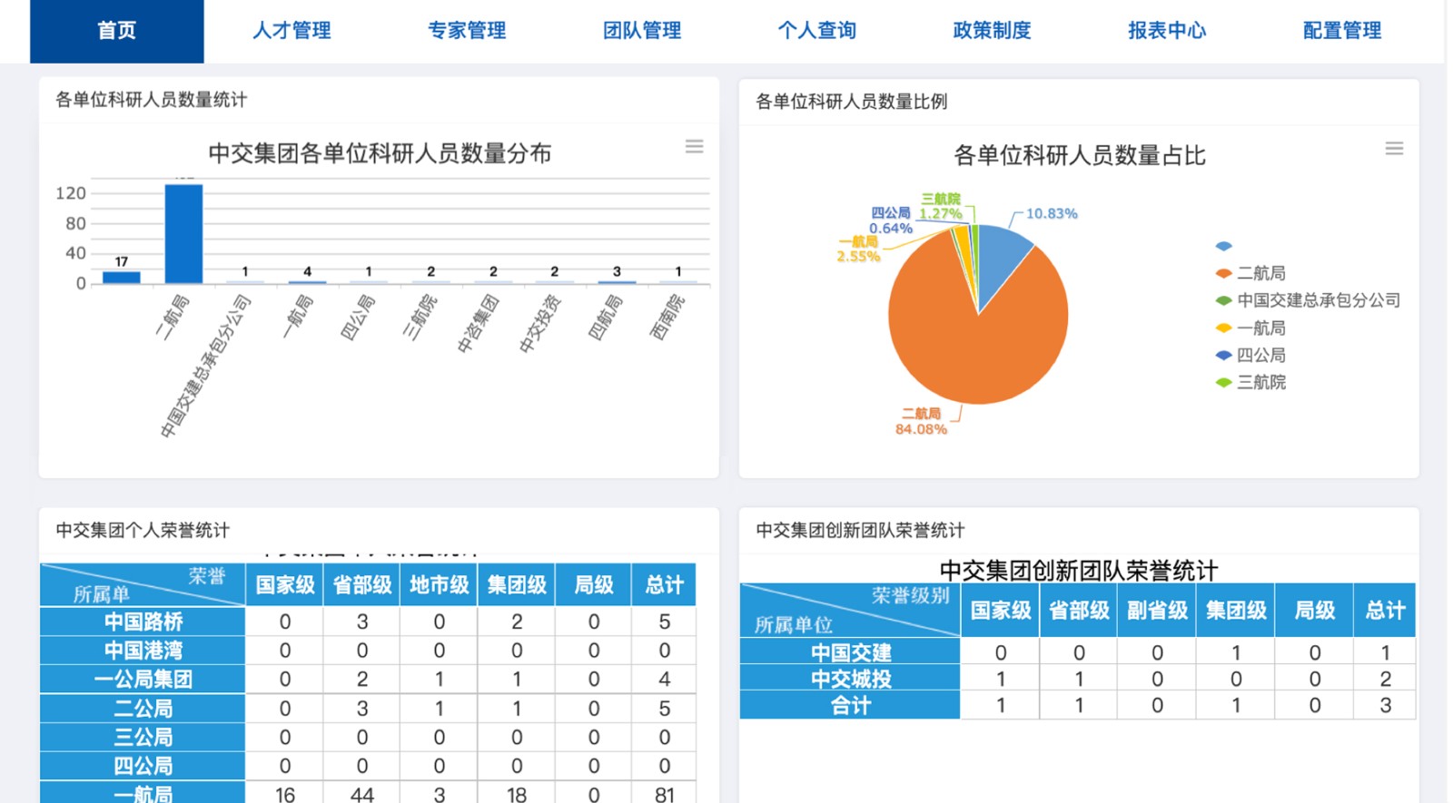The image size is (1453, 803).
Task: Click the 中国港湾 row header
Action: [x=143, y=651]
